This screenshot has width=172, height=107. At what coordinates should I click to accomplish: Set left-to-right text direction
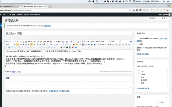[x=17, y=45]
